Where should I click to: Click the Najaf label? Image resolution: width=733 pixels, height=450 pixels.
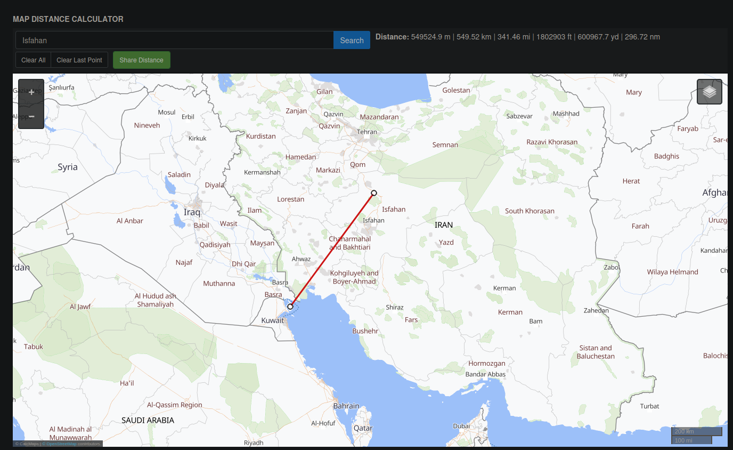[x=184, y=262]
